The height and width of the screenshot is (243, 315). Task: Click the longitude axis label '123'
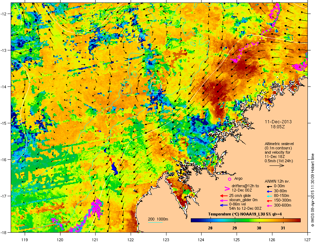[166, 239]
